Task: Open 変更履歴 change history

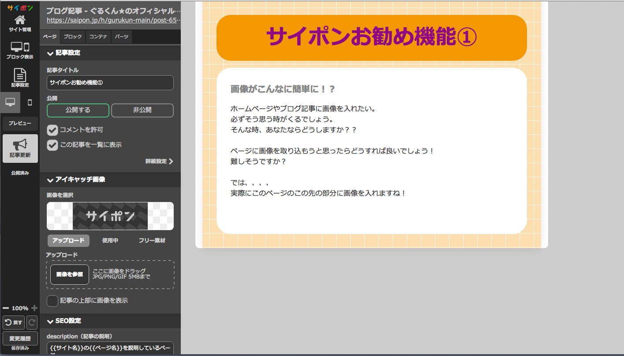Action: pos(20,338)
